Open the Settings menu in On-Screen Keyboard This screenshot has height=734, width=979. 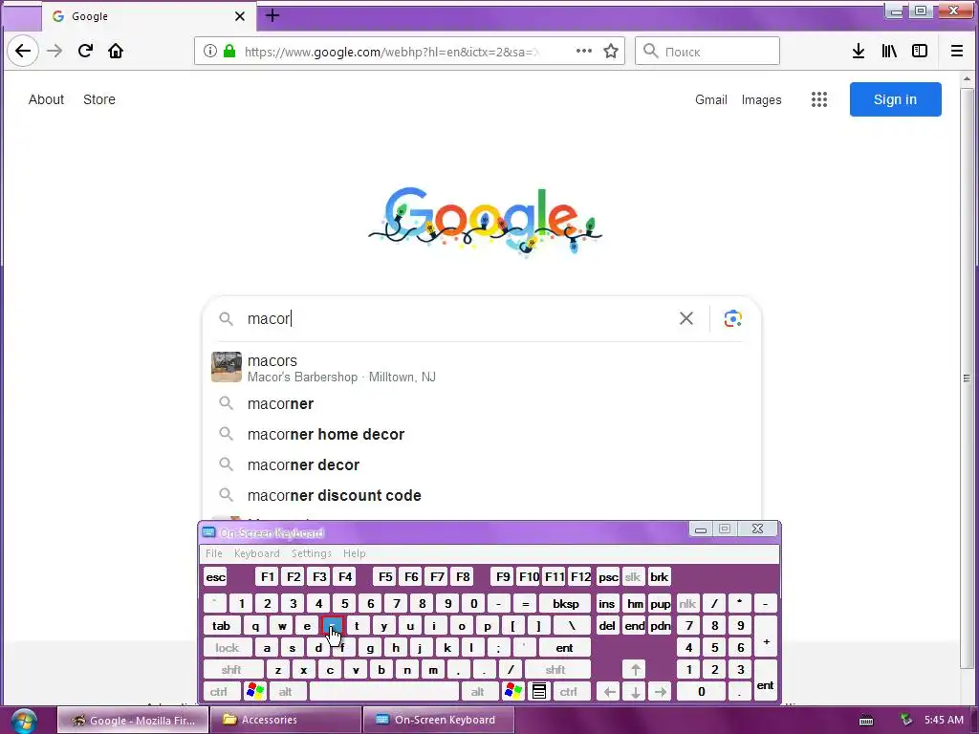click(312, 553)
